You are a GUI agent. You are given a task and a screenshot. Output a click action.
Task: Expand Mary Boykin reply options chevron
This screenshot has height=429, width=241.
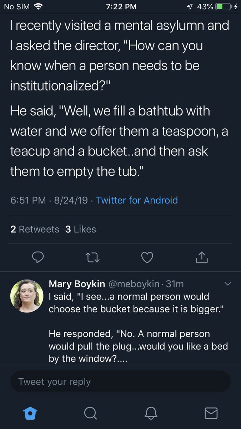click(227, 284)
